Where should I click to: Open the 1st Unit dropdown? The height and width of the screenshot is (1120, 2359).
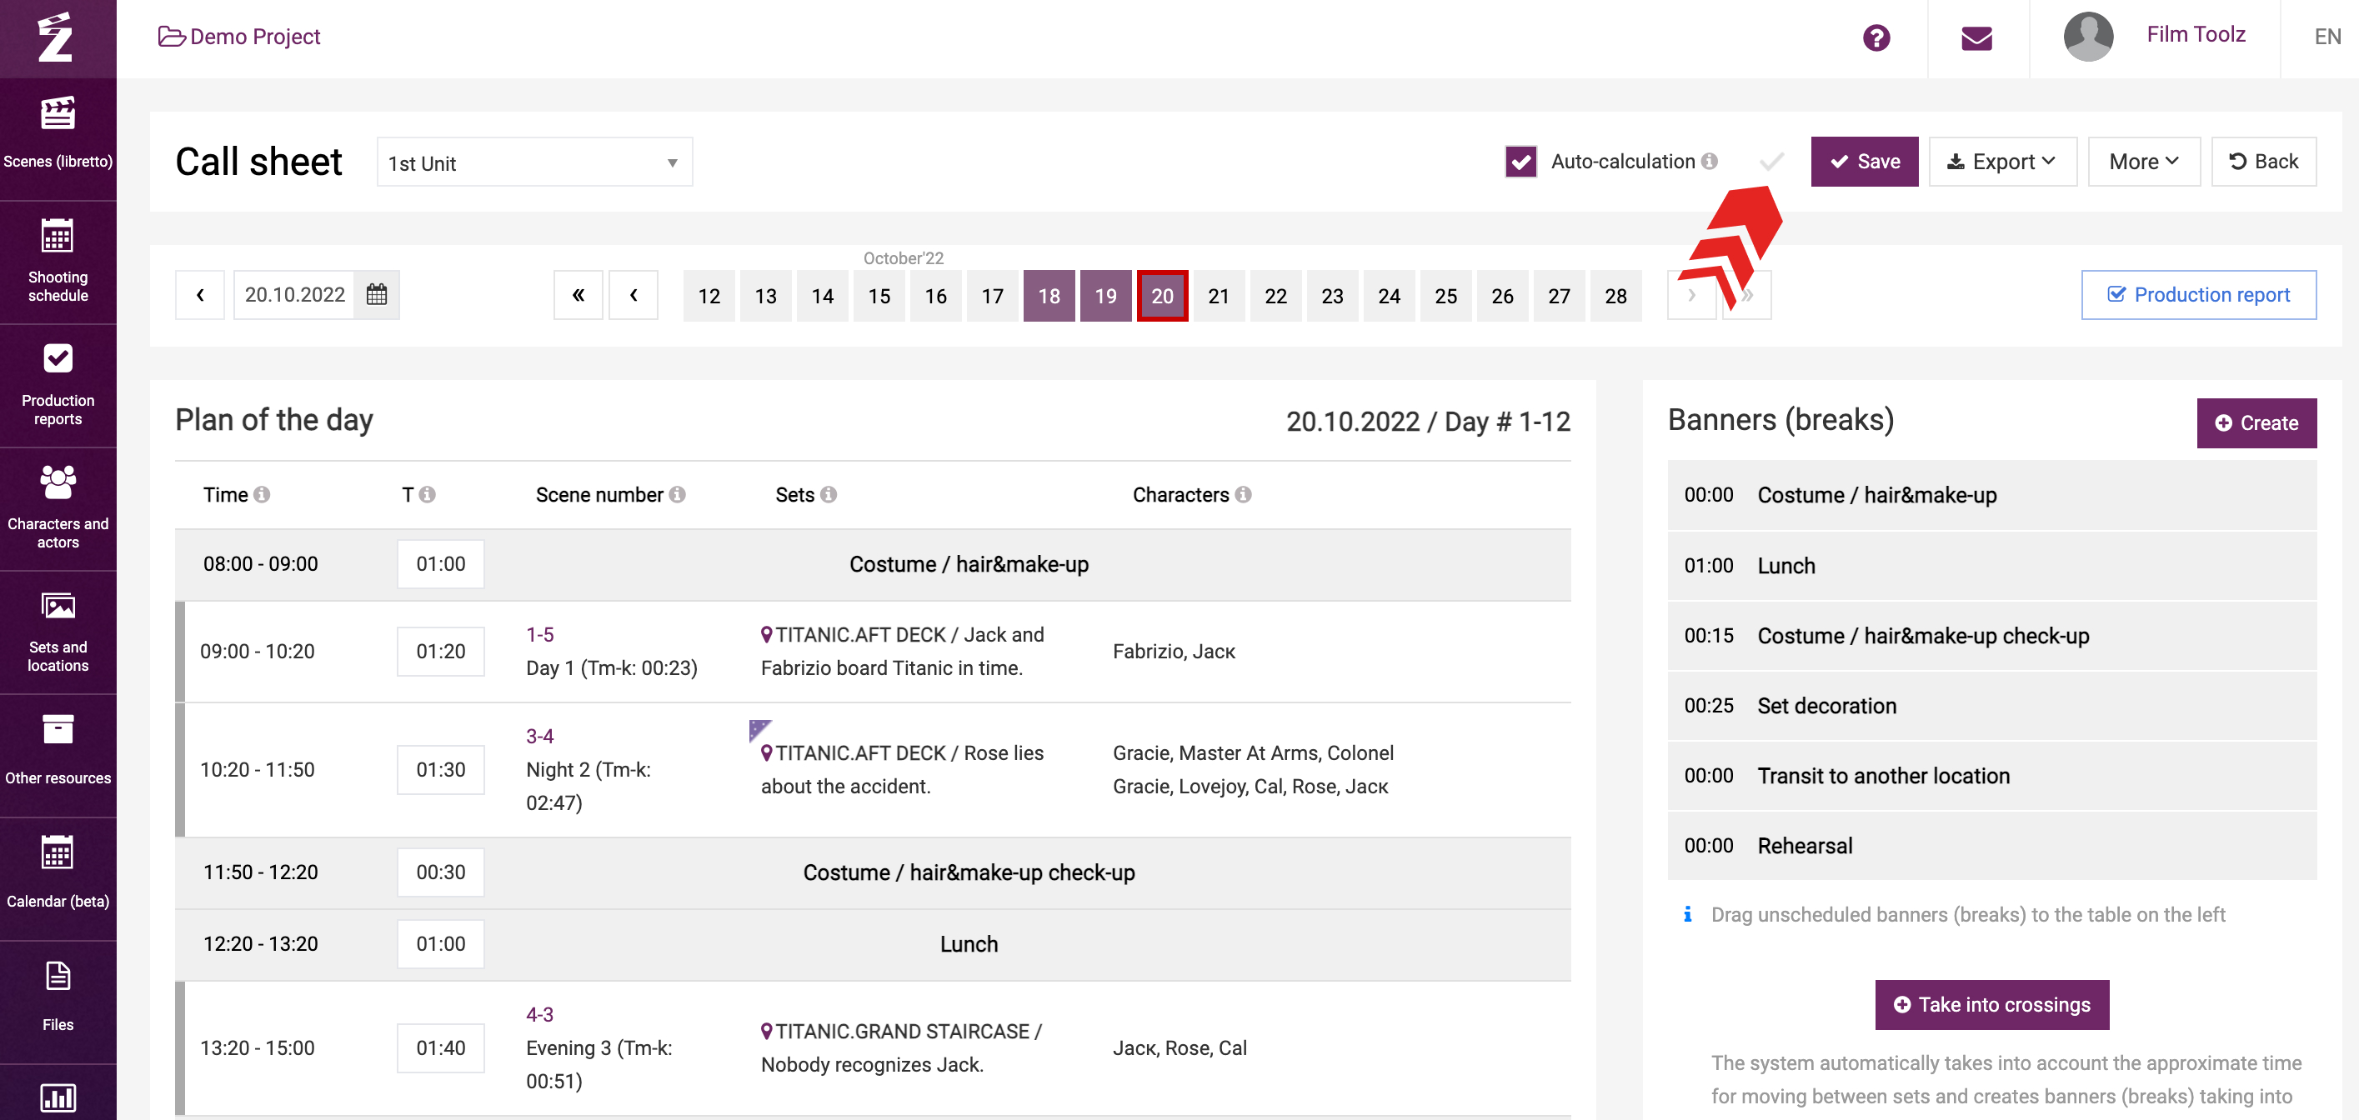click(x=533, y=162)
